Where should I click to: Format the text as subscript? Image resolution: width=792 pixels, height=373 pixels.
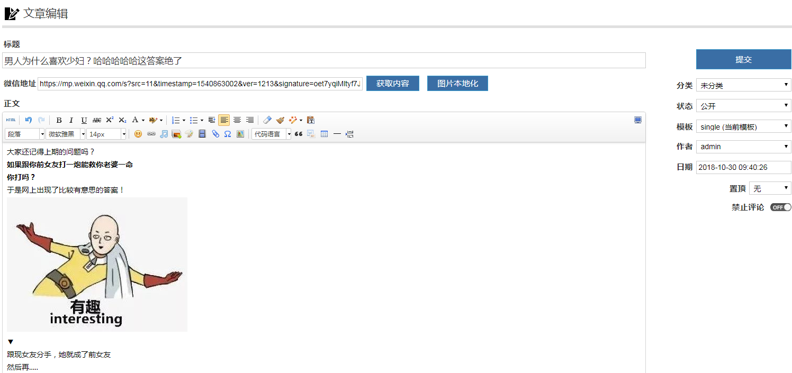click(122, 120)
